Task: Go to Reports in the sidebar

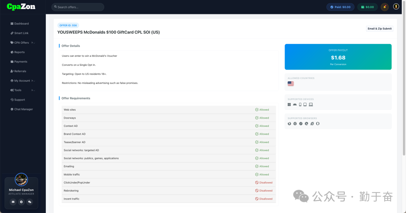Action: coord(18,52)
